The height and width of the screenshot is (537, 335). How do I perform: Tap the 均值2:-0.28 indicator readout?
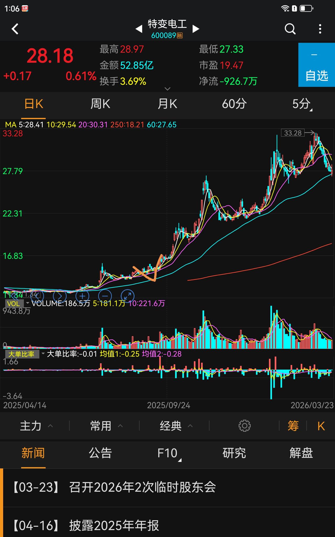(x=162, y=354)
